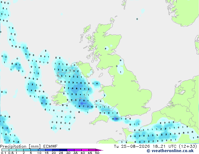
Task: Click the date '25-08-2026' in the footer
Action: [136, 146]
